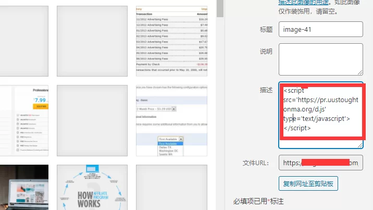Screen dimensions: 373x210
Task: Click the 必填项已用*标注 note
Action: (258, 202)
